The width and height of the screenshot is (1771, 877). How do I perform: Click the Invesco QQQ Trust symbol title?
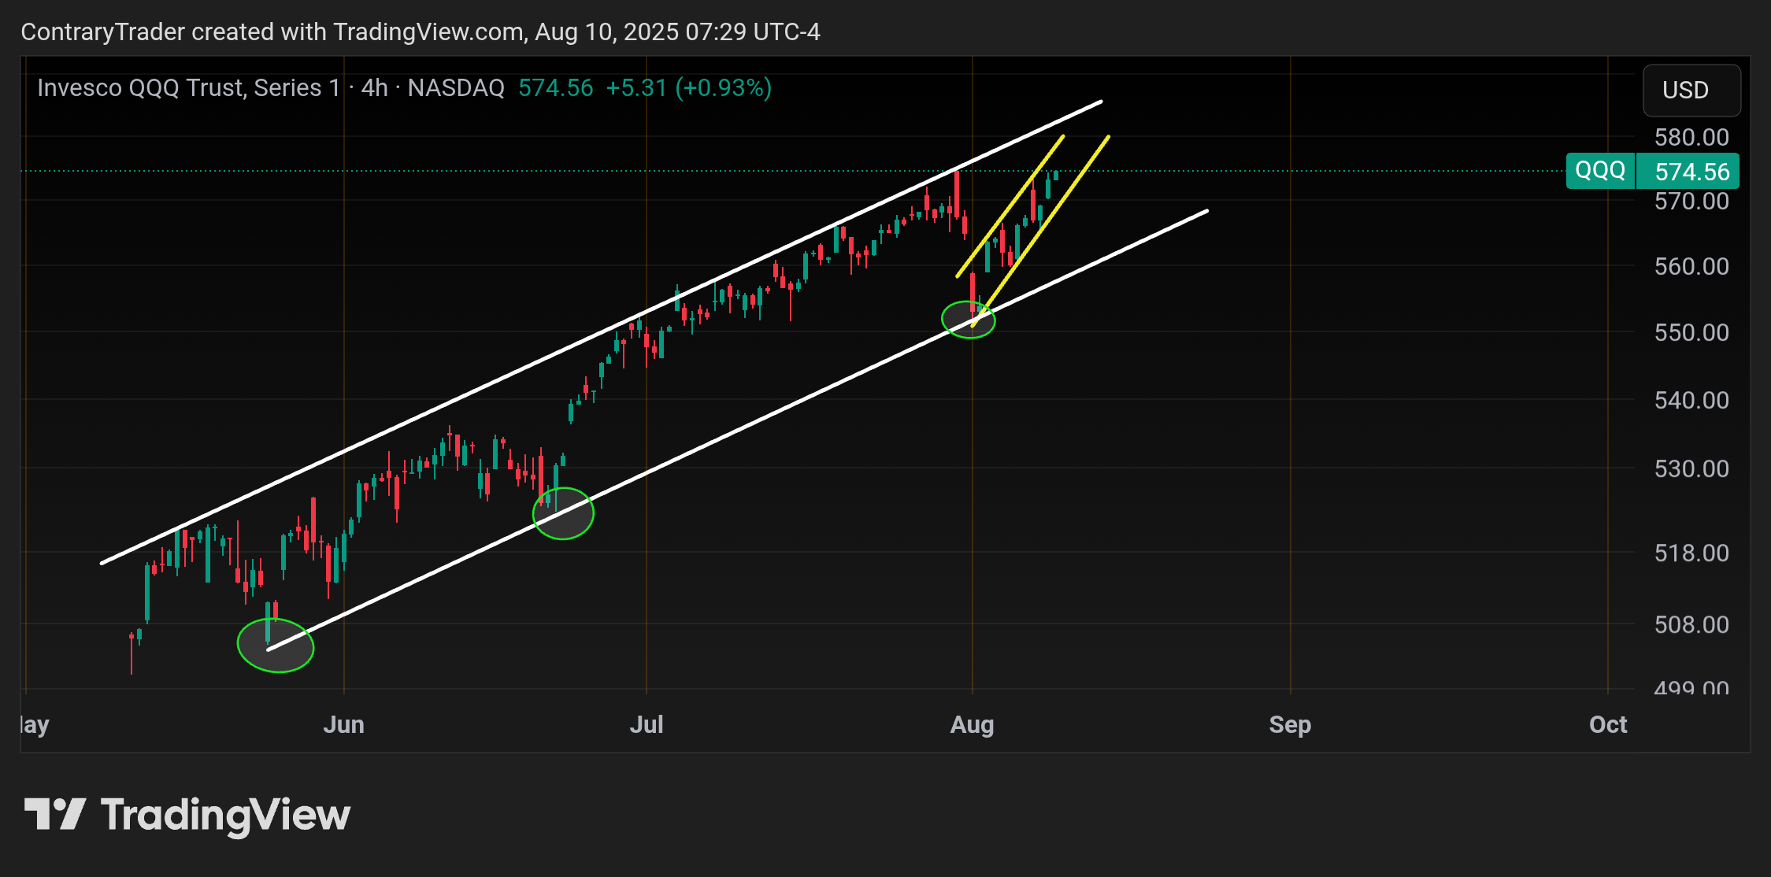point(189,87)
